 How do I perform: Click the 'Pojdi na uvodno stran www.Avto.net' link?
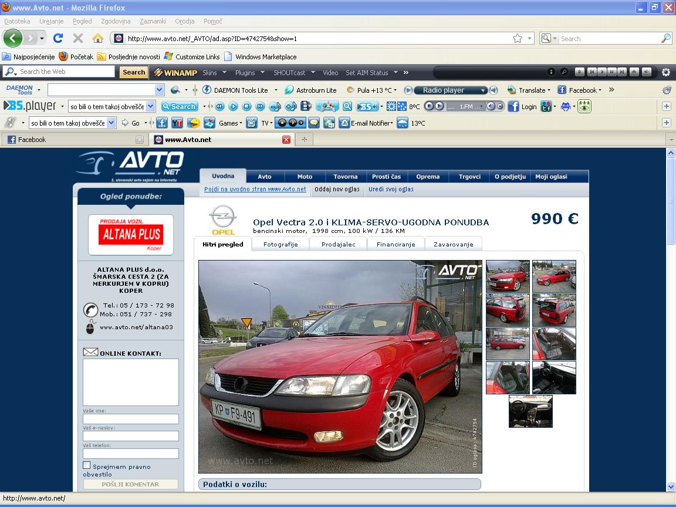point(255,189)
